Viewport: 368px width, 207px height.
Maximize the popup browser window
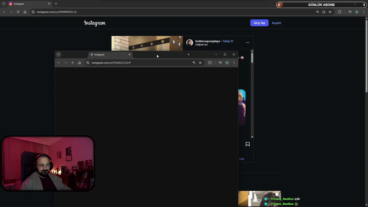click(225, 54)
